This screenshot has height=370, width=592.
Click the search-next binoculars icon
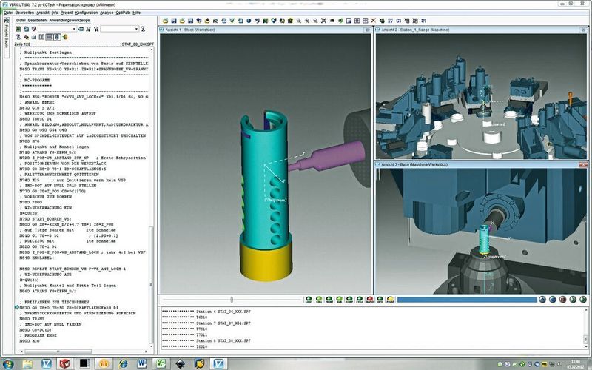click(x=96, y=29)
